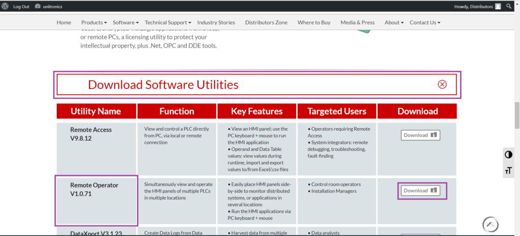This screenshot has height=236, width=520.
Task: Expand the Contact Us dropdown
Action: coord(425,22)
